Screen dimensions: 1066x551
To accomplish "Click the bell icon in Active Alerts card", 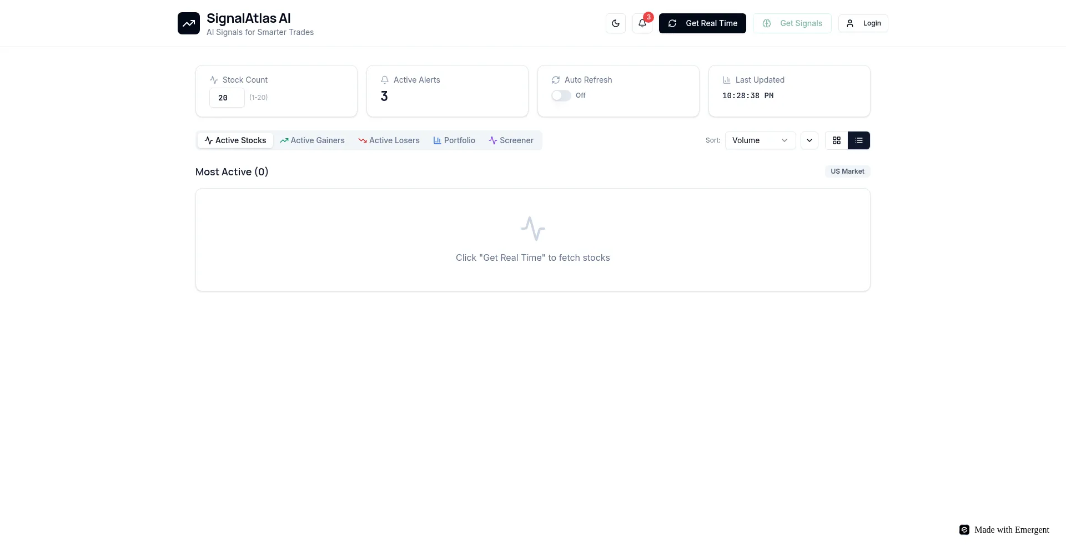I will (x=384, y=80).
